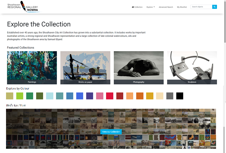Go to Collection home link
This screenshot has height=153, width=226.
tap(137, 7)
